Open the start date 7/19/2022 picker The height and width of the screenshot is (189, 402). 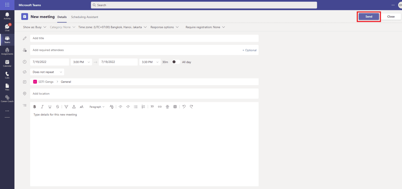49,62
